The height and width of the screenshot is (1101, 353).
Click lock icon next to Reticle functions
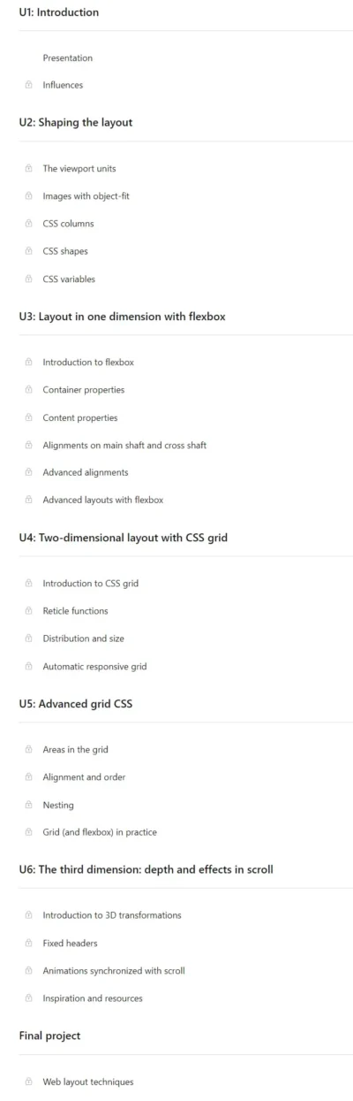[x=28, y=611]
